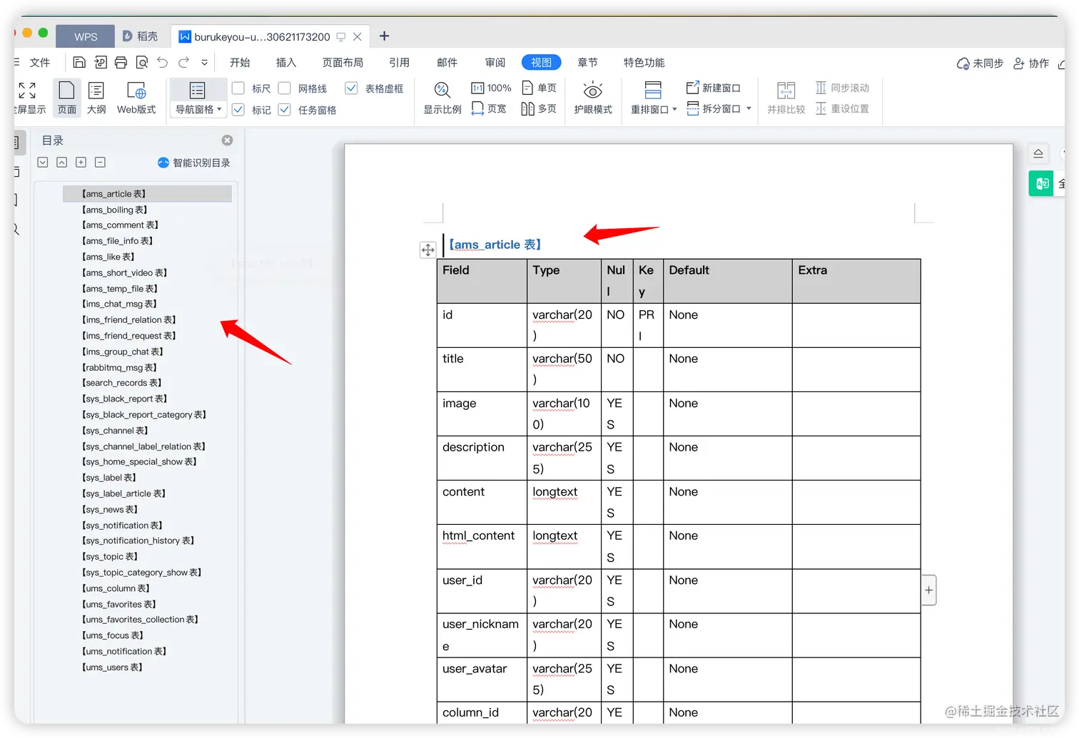Click the 【ams_article 表】 document heading
Screen dimensions: 1079x738
(x=495, y=245)
